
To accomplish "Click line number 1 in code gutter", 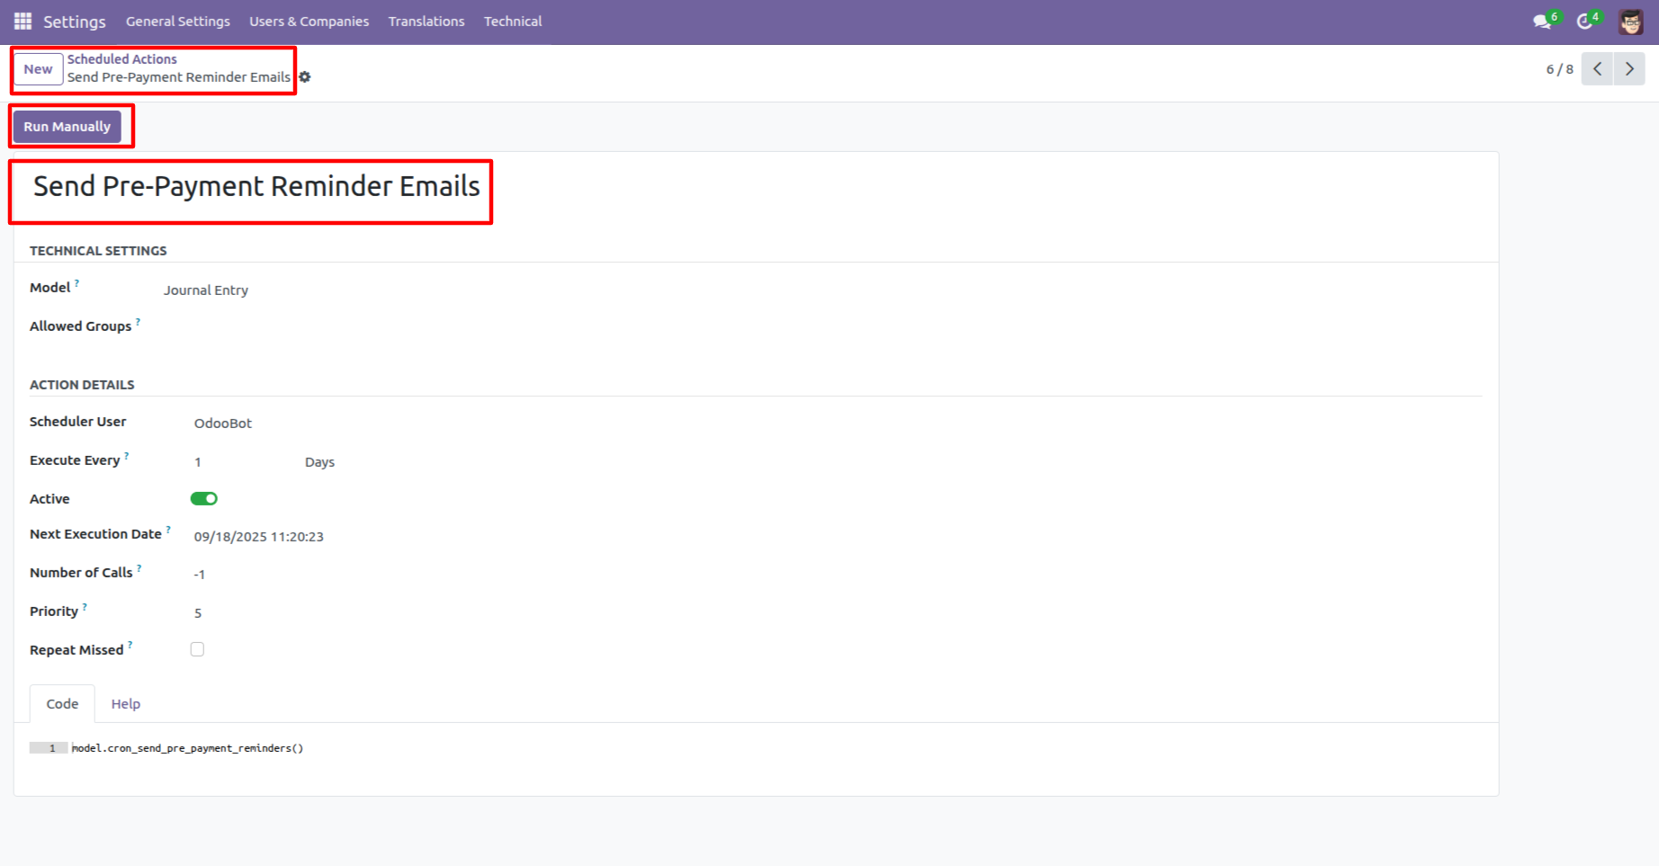I will pos(52,748).
